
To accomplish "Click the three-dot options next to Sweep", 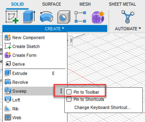I will [x=61, y=91].
